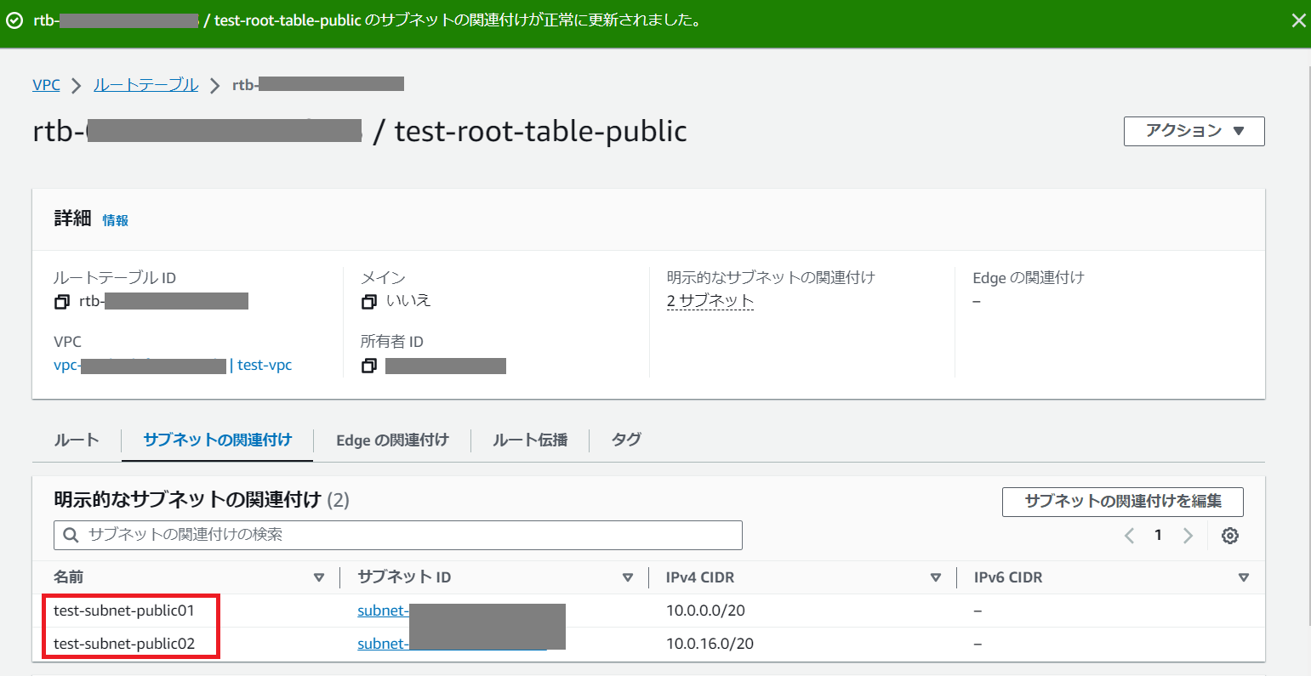
Task: Sort by IPv4 CIDR column
Action: pos(935,577)
